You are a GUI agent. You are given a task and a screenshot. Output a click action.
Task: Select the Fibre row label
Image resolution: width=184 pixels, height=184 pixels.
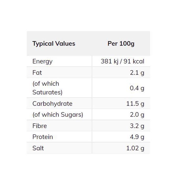[x=39, y=126]
